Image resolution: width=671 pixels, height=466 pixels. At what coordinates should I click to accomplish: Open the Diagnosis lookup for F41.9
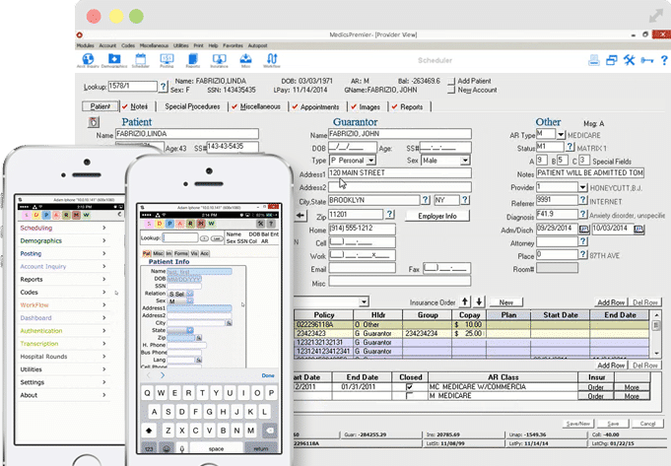[x=582, y=214]
